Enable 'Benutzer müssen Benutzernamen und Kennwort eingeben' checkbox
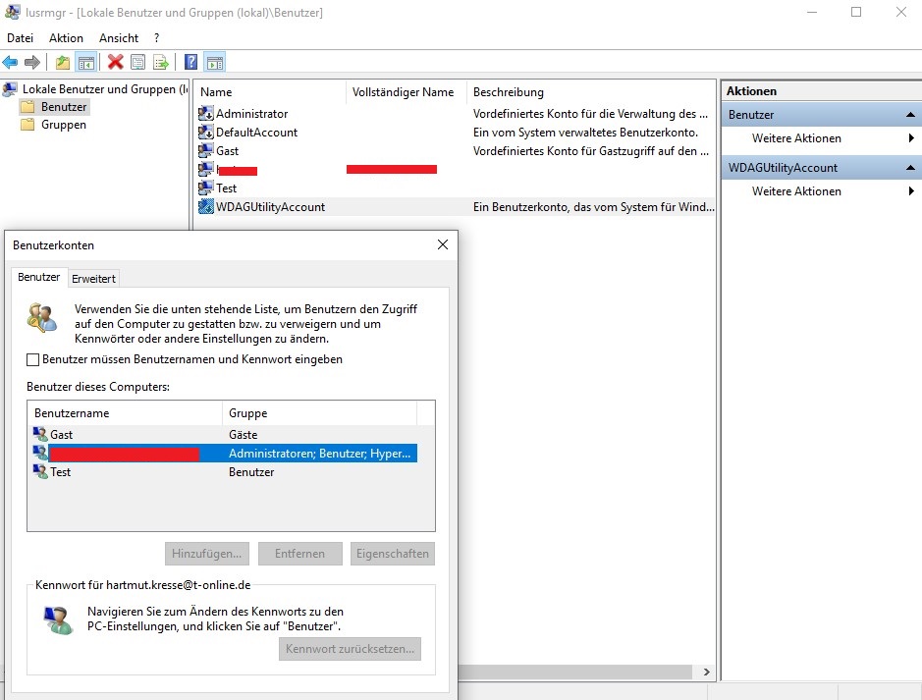922x700 pixels. point(34,359)
